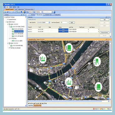Click the magnifier zoom icon in toolbar
The height and width of the screenshot is (115, 115).
tap(17, 12)
